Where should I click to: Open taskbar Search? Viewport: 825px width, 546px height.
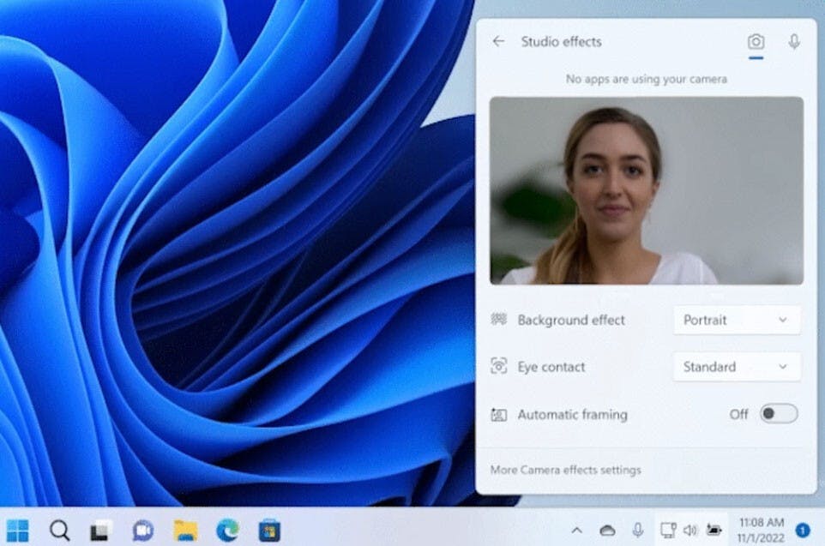pyautogui.click(x=59, y=530)
